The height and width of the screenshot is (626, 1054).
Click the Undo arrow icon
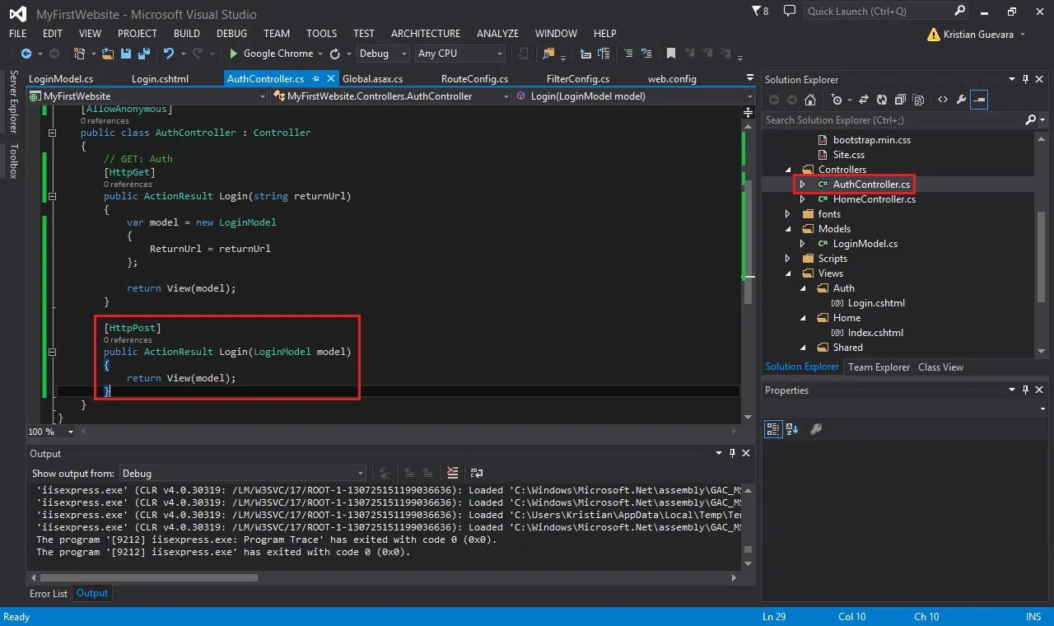[168, 54]
